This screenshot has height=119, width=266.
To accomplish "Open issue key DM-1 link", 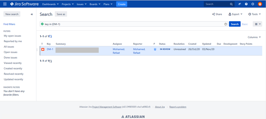I will click(x=50, y=49).
